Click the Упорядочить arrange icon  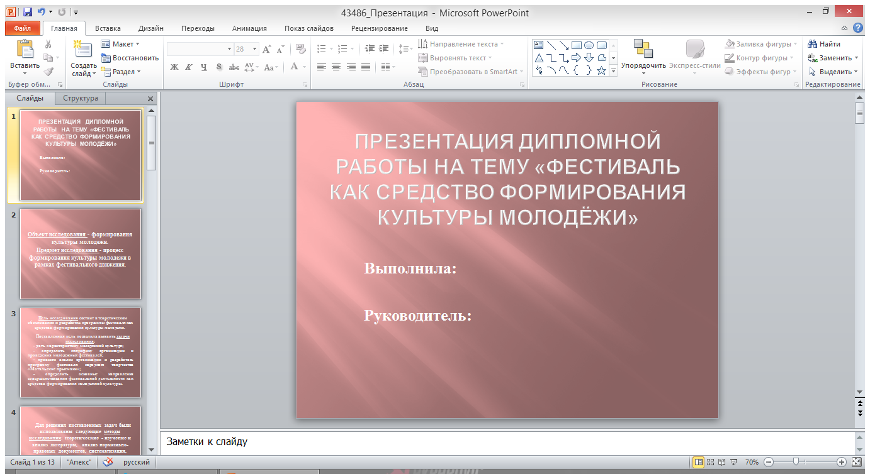click(x=643, y=49)
